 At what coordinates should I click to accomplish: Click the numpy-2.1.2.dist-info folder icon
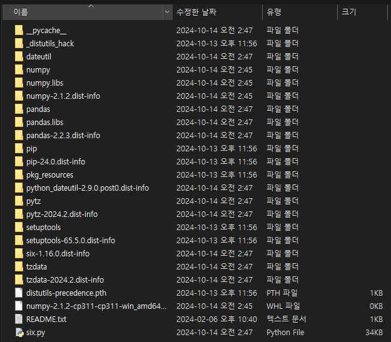[x=19, y=96]
